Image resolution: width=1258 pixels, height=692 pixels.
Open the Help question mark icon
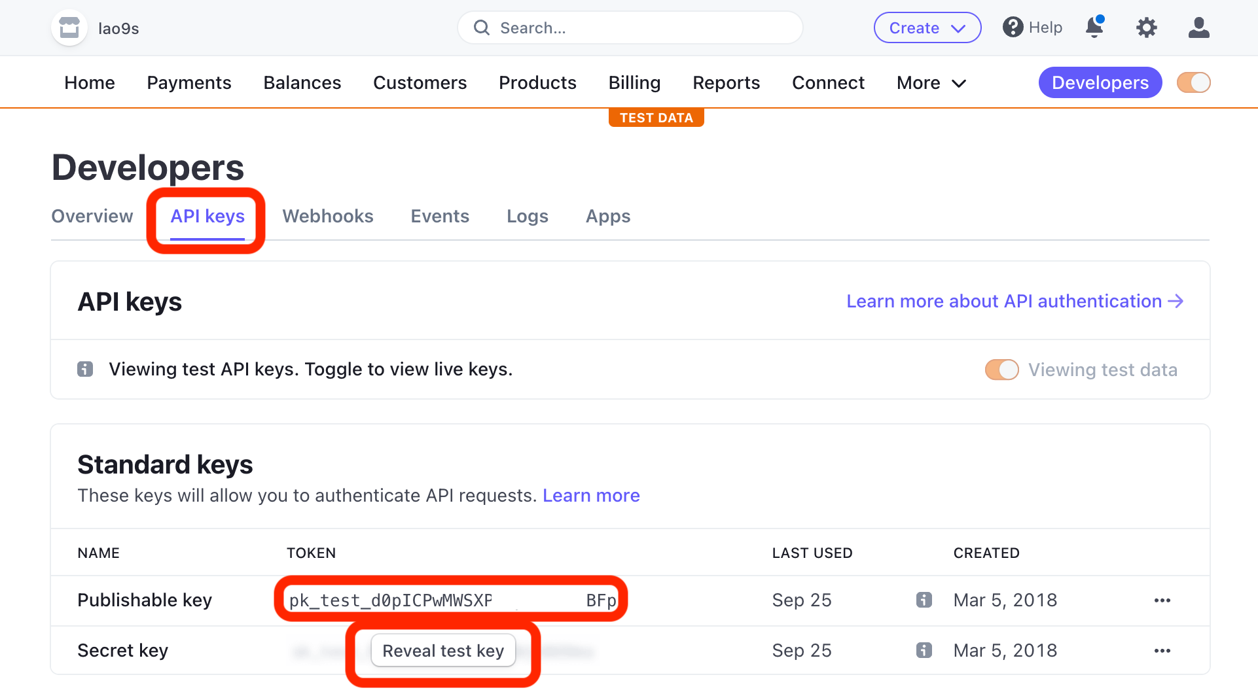[x=1013, y=27]
